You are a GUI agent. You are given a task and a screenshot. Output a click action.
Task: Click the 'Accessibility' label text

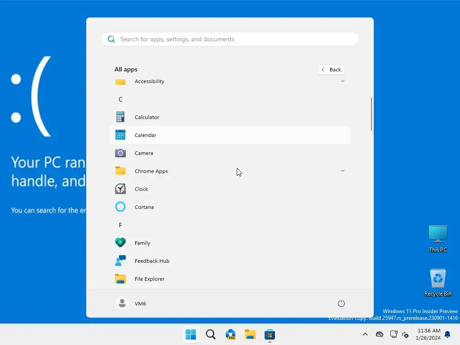(x=149, y=81)
